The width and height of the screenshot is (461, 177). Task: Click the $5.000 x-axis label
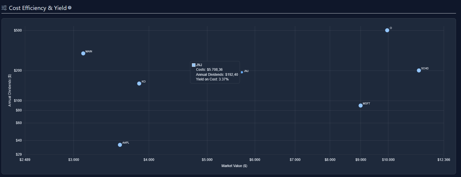point(207,160)
